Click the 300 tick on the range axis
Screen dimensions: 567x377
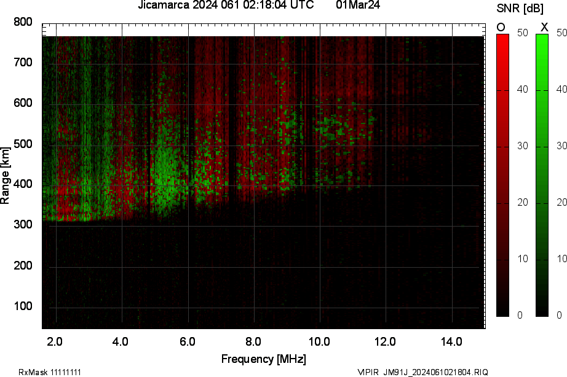click(23, 225)
